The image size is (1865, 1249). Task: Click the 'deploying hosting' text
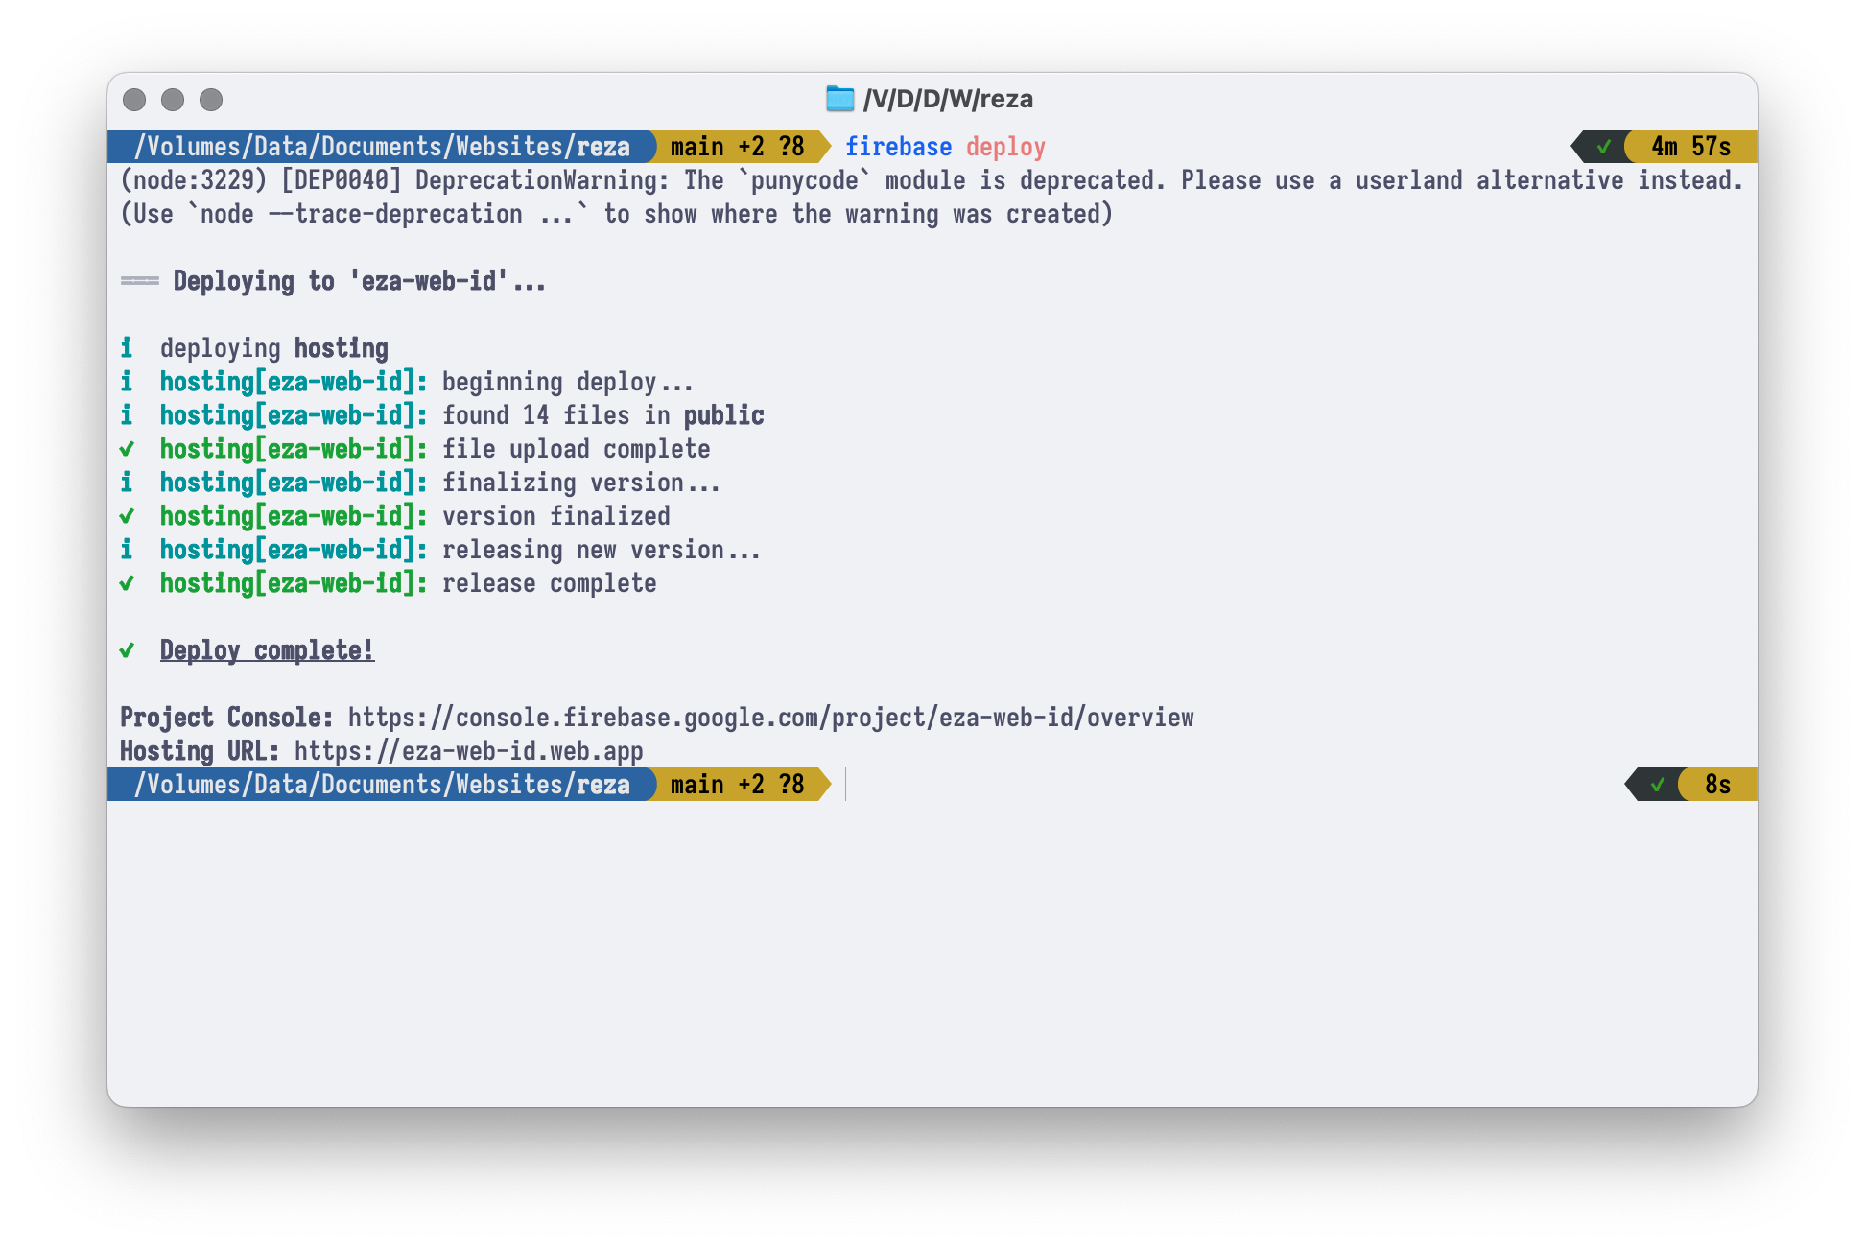pyautogui.click(x=273, y=348)
